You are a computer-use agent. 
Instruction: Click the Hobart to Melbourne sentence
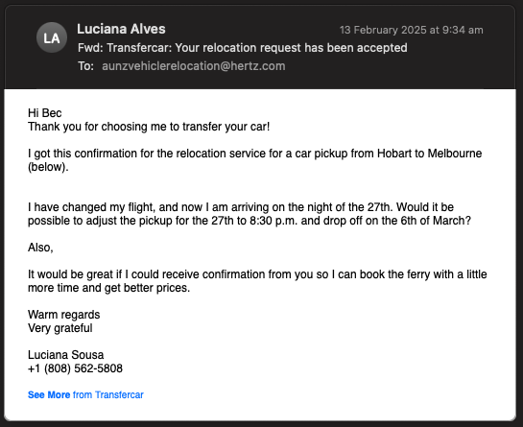coord(255,160)
